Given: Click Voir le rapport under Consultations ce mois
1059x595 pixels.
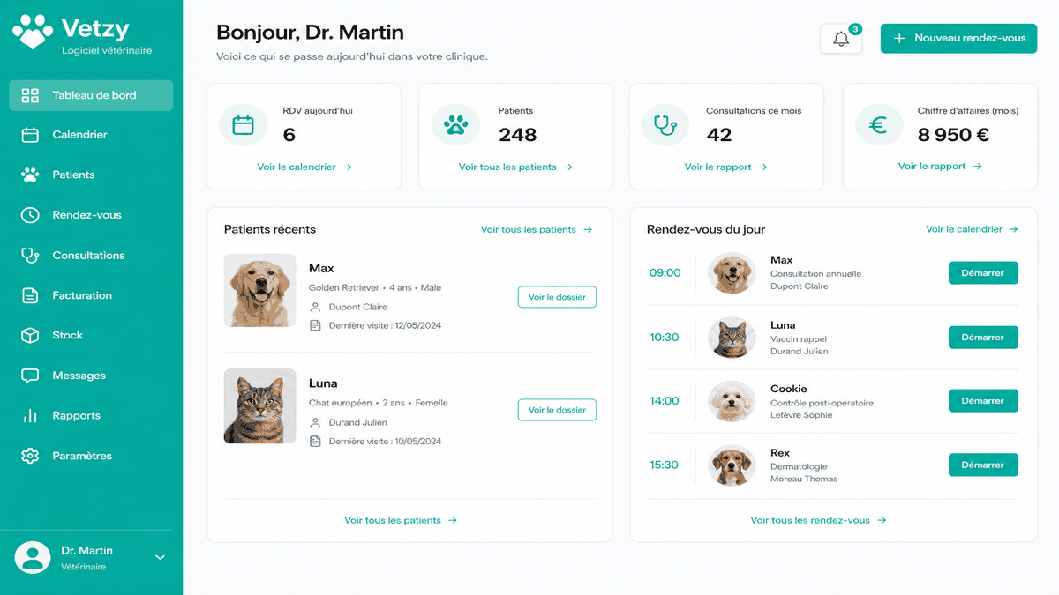Looking at the screenshot, I should pos(725,167).
